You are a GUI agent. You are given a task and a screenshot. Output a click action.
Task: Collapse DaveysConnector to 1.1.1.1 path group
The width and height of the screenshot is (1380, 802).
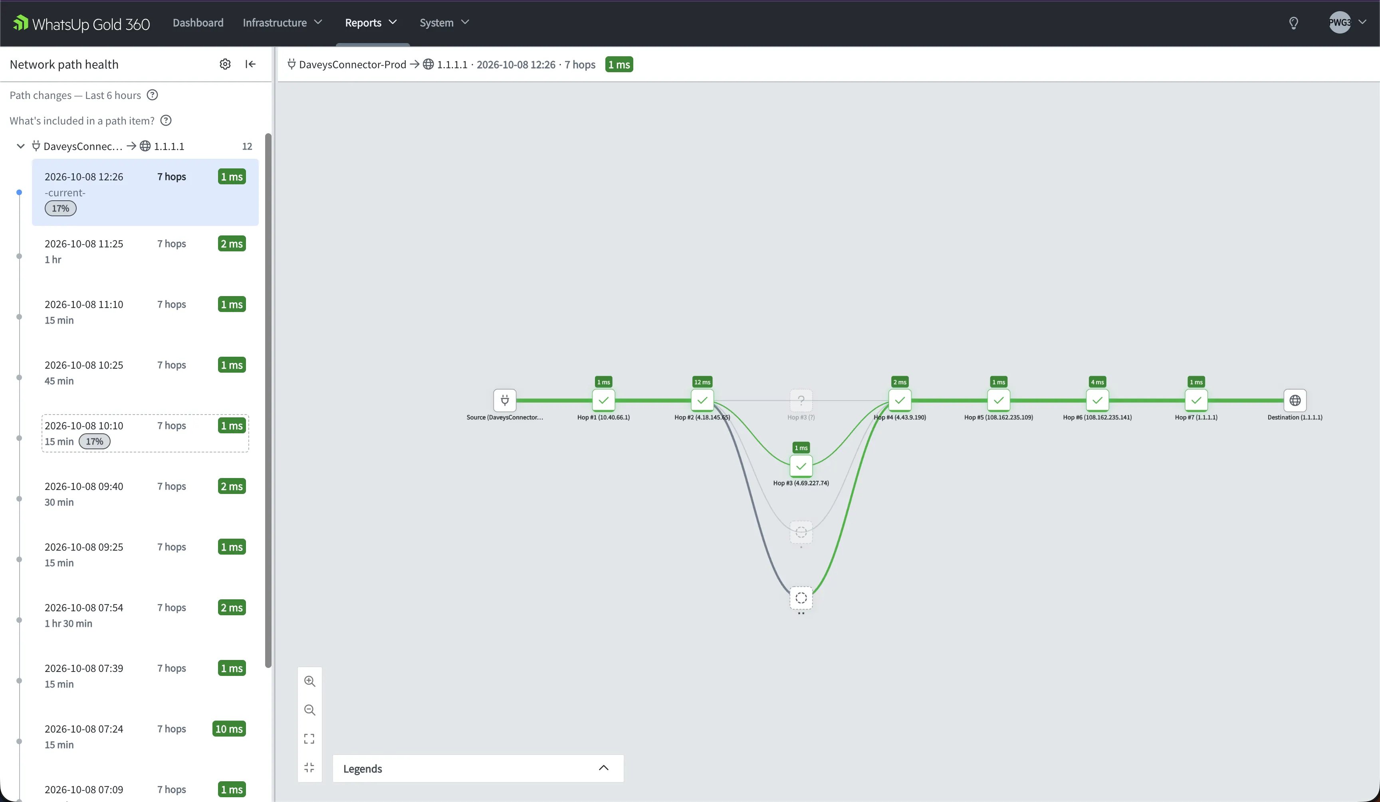point(21,146)
